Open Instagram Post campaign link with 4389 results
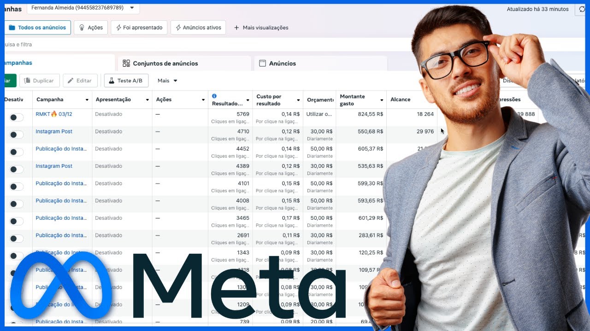Screen dimensions: 590x331 tap(54, 166)
